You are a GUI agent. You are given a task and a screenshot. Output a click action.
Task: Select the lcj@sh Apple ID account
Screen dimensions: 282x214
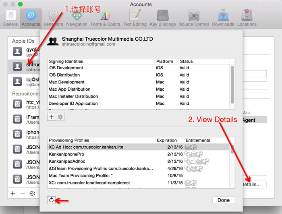(24, 82)
